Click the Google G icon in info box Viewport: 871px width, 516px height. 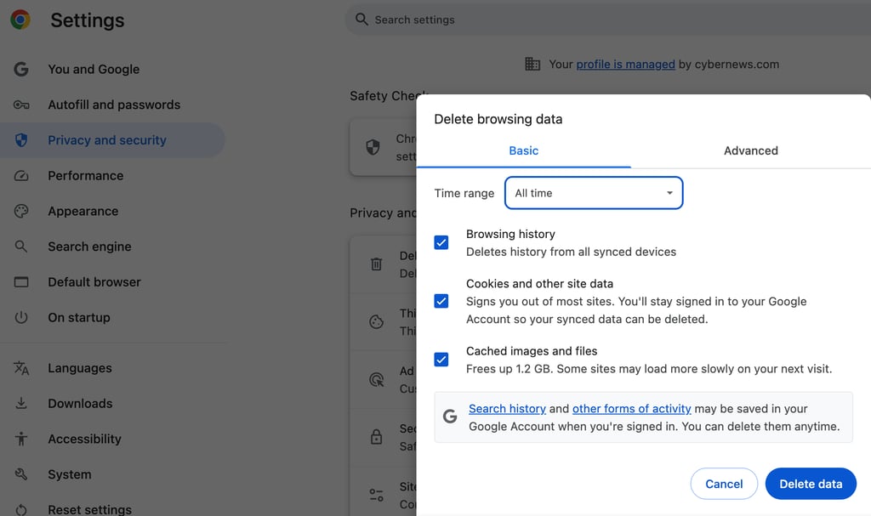[450, 416]
